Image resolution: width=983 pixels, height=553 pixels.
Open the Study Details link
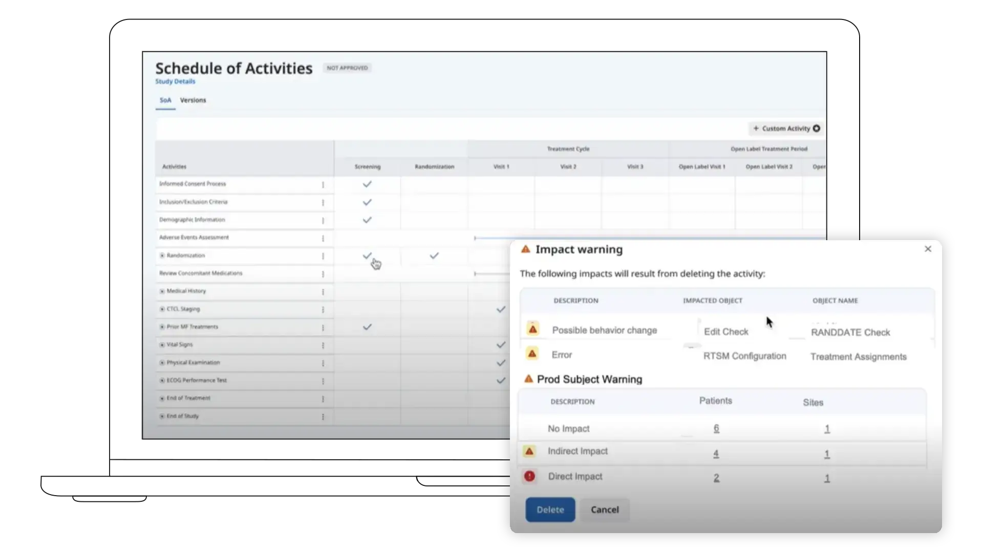[175, 81]
